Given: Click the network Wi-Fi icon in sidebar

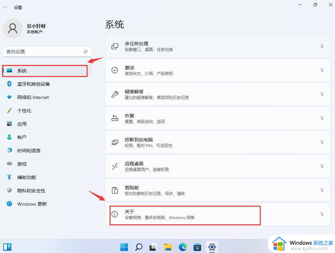Looking at the screenshot, I should pos(9,97).
